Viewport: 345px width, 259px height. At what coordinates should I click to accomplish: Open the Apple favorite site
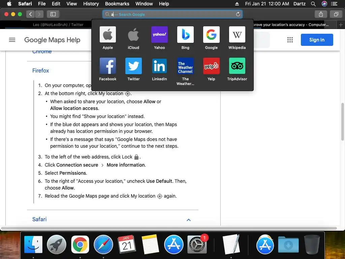click(107, 38)
